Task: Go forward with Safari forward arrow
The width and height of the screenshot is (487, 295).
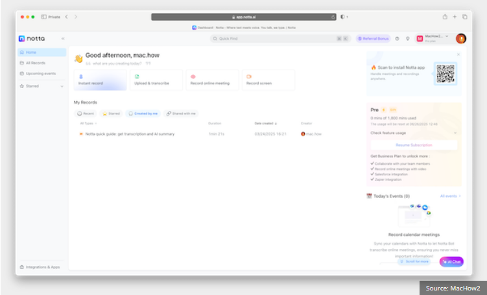Action: point(75,17)
